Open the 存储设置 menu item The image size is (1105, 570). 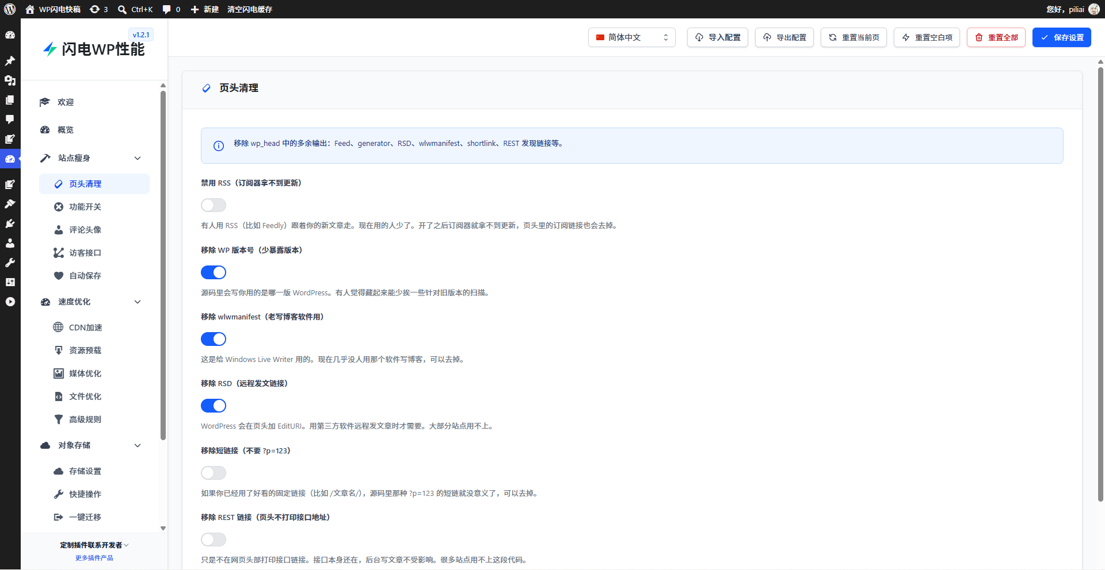tap(94, 471)
